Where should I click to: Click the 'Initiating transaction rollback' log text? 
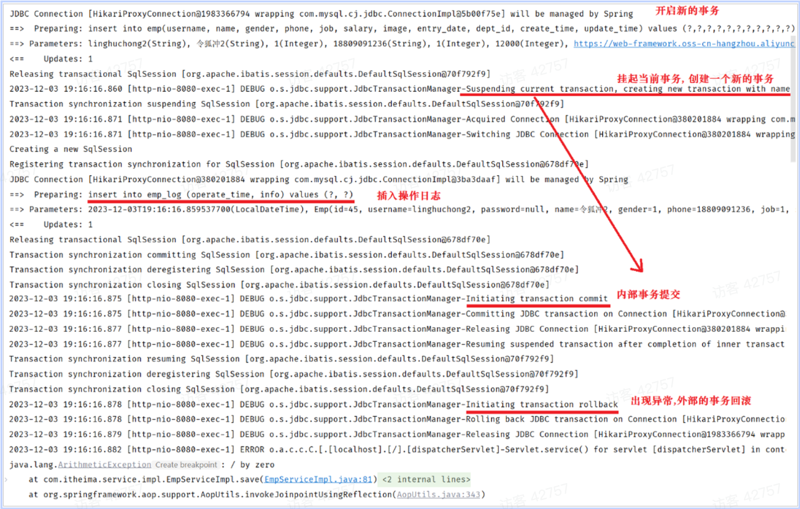541,404
